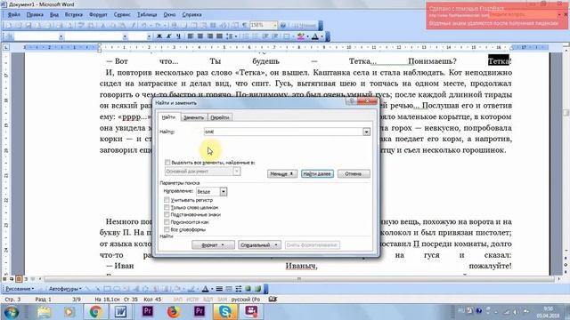The width and height of the screenshot is (570, 320).
Task: Click the 'Отмена' button
Action: (354, 174)
